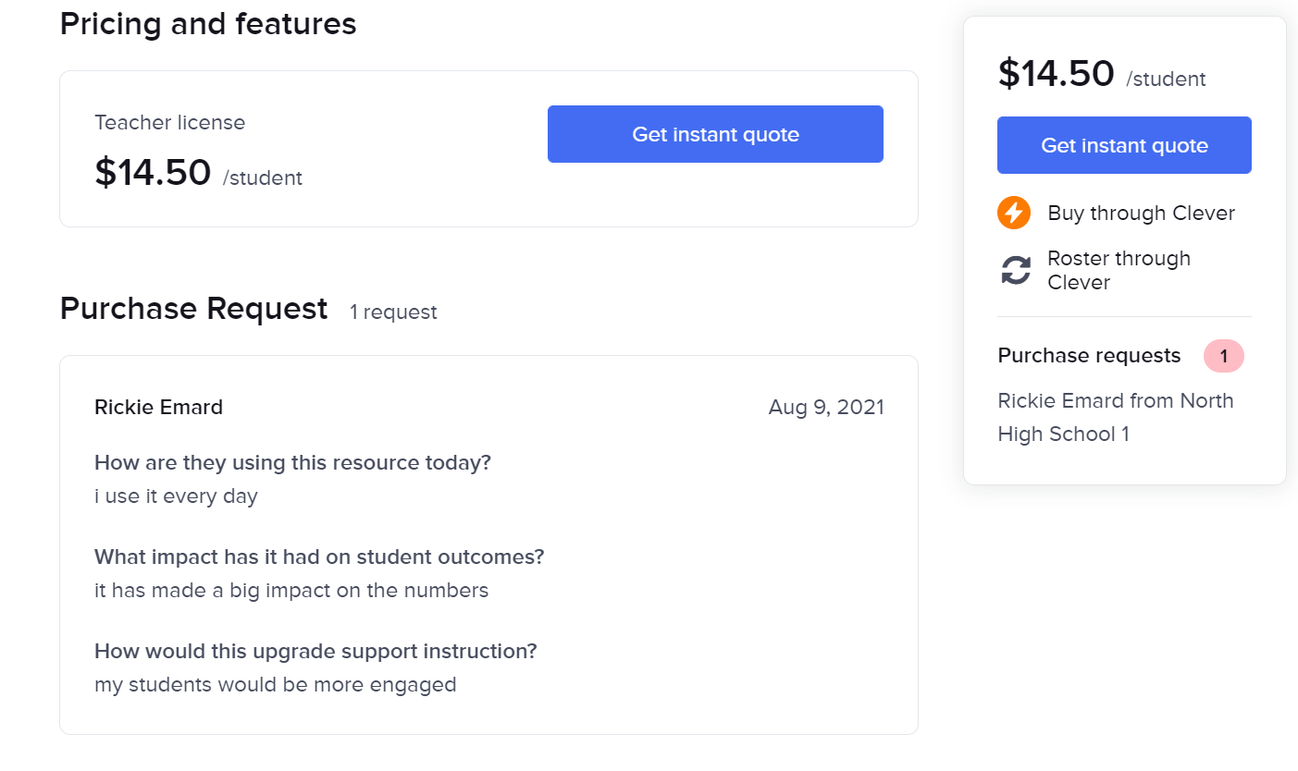Image resolution: width=1298 pixels, height=771 pixels.
Task: Click Rickie Emard from North High School 1
Action: 1115,417
